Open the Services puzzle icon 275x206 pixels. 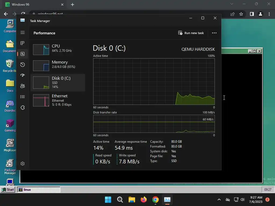[23, 108]
